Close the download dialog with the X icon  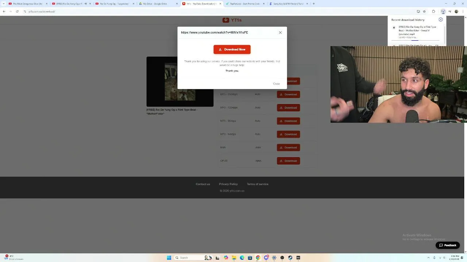point(280,33)
